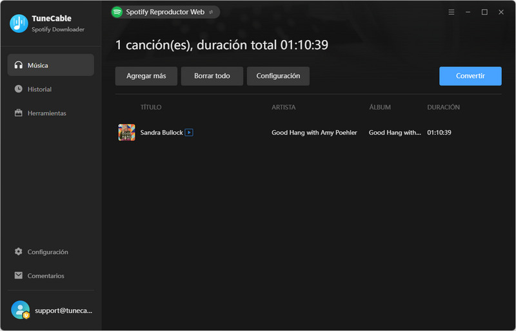Open the Herramientas section
Image resolution: width=516 pixels, height=331 pixels.
point(51,113)
